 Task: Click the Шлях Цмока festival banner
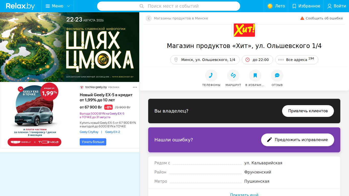pos(69,47)
